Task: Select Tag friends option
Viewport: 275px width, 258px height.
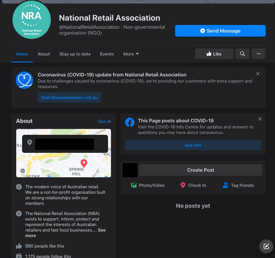Action: (x=238, y=185)
